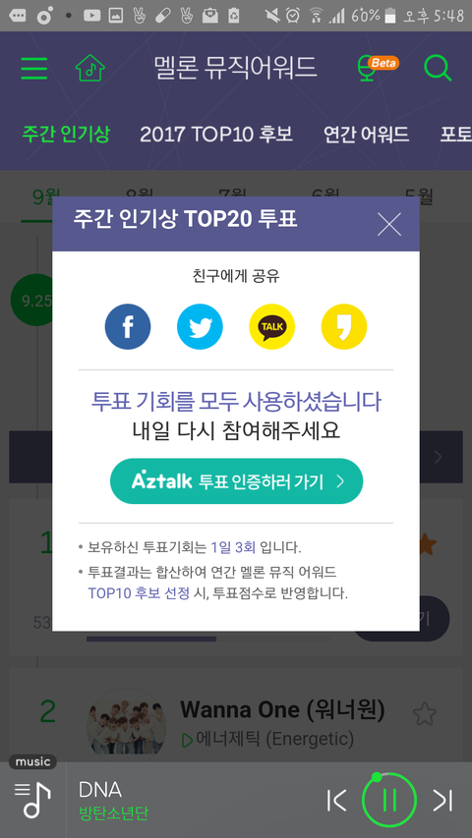This screenshot has width=472, height=838.
Task: Share via Facebook icon
Action: 128,326
